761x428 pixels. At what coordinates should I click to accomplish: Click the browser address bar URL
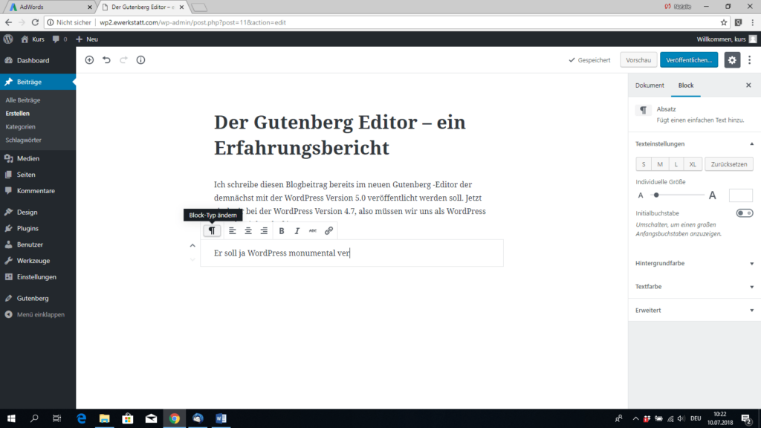point(192,22)
